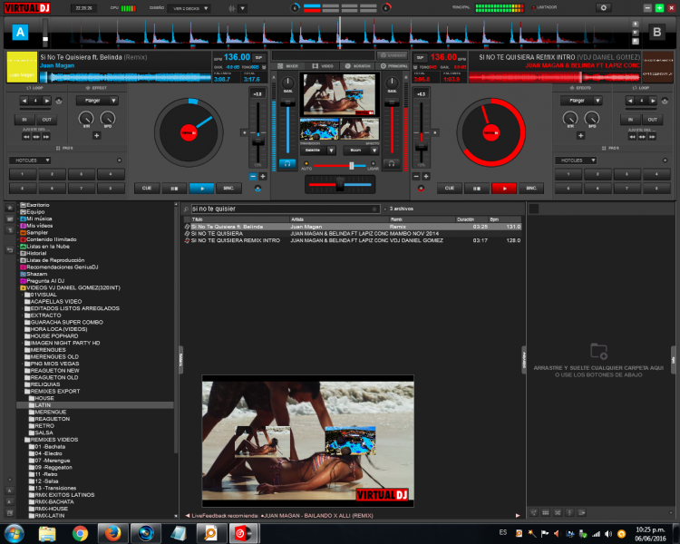The image size is (680, 544).
Task: Expand the VIDEOS VJ DANIEL GOMEZ folder
Action: click(x=19, y=287)
